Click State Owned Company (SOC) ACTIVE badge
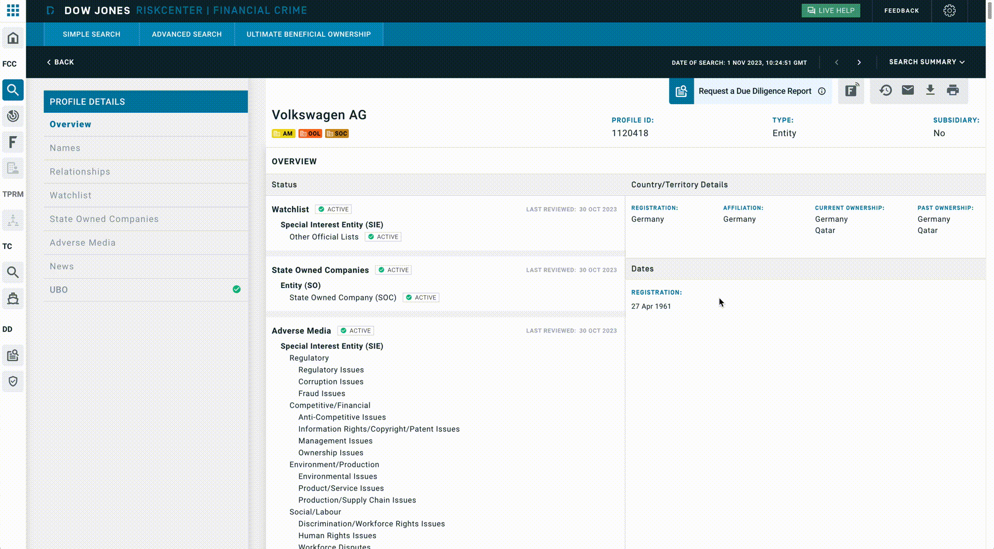The height and width of the screenshot is (549, 994). tap(421, 297)
